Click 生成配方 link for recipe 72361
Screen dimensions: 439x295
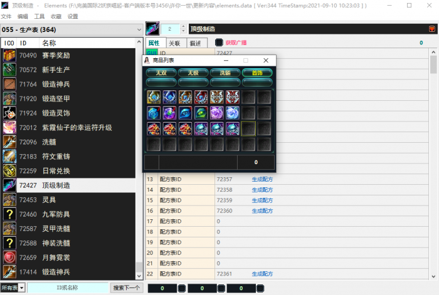tap(262, 274)
